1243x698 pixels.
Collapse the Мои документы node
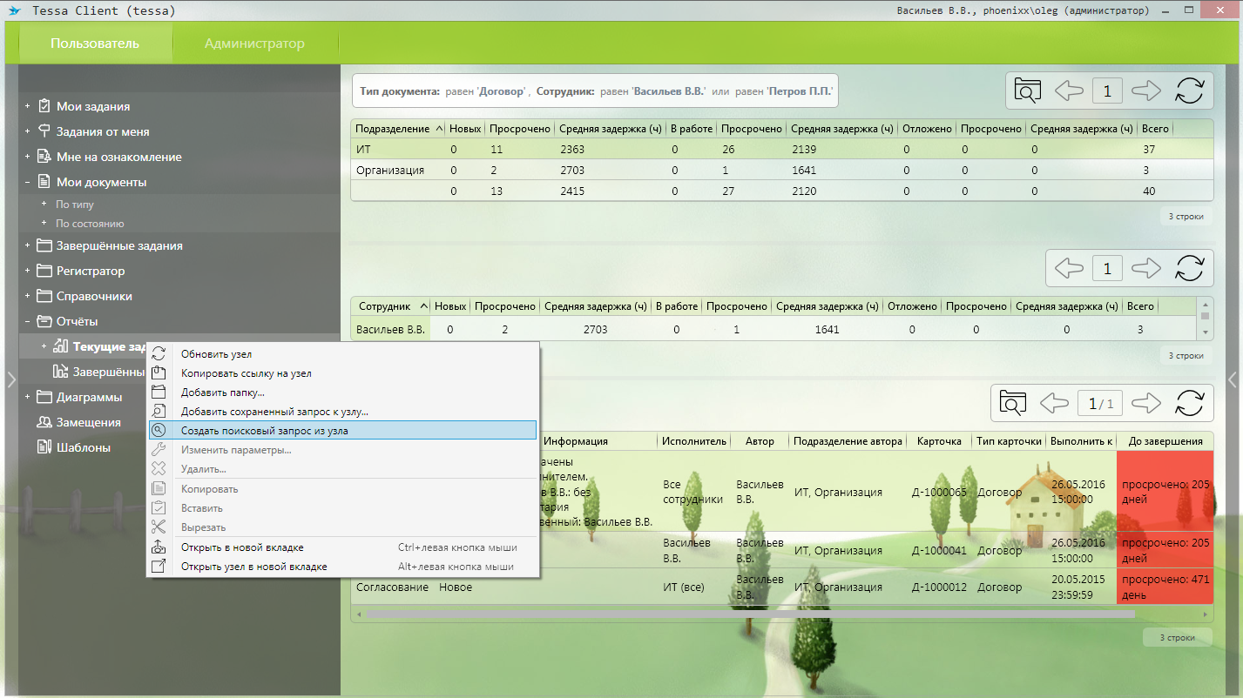pos(28,182)
